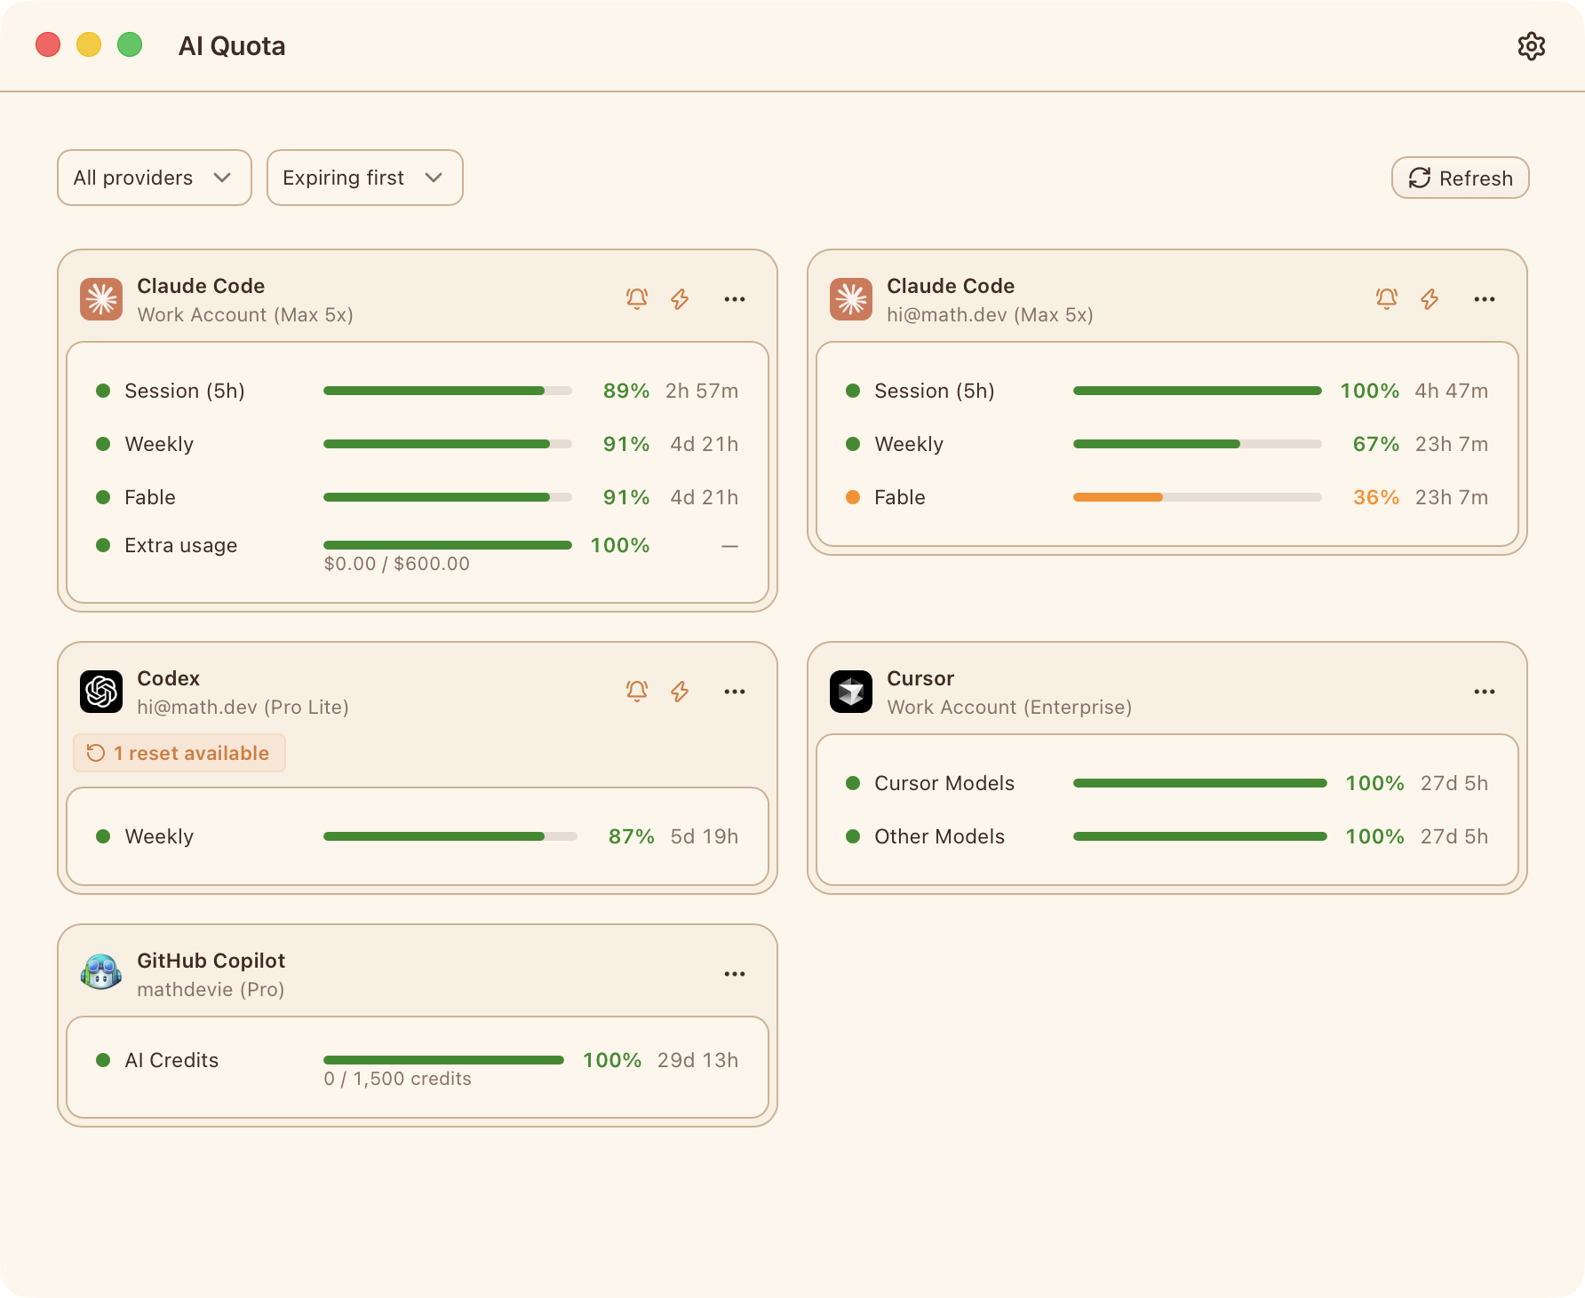Click the lightning bolt on the Codex card
Image resolution: width=1585 pixels, height=1298 pixels.
pyautogui.click(x=680, y=692)
